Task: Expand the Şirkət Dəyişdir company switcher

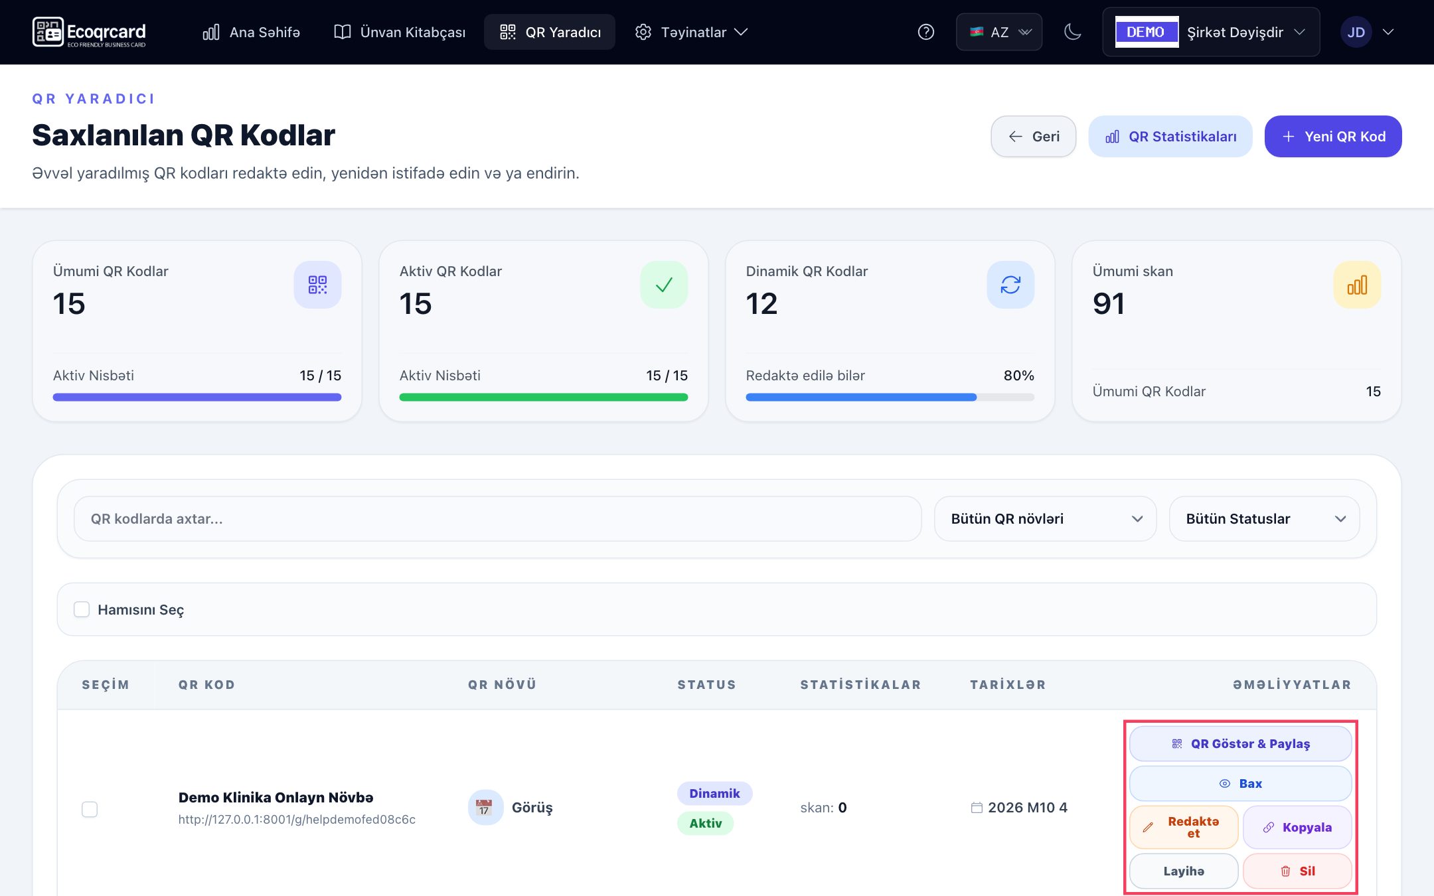Action: coord(1211,32)
